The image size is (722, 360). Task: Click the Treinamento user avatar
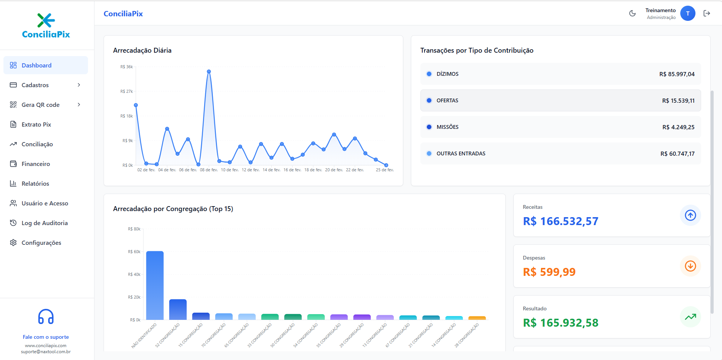coord(687,13)
